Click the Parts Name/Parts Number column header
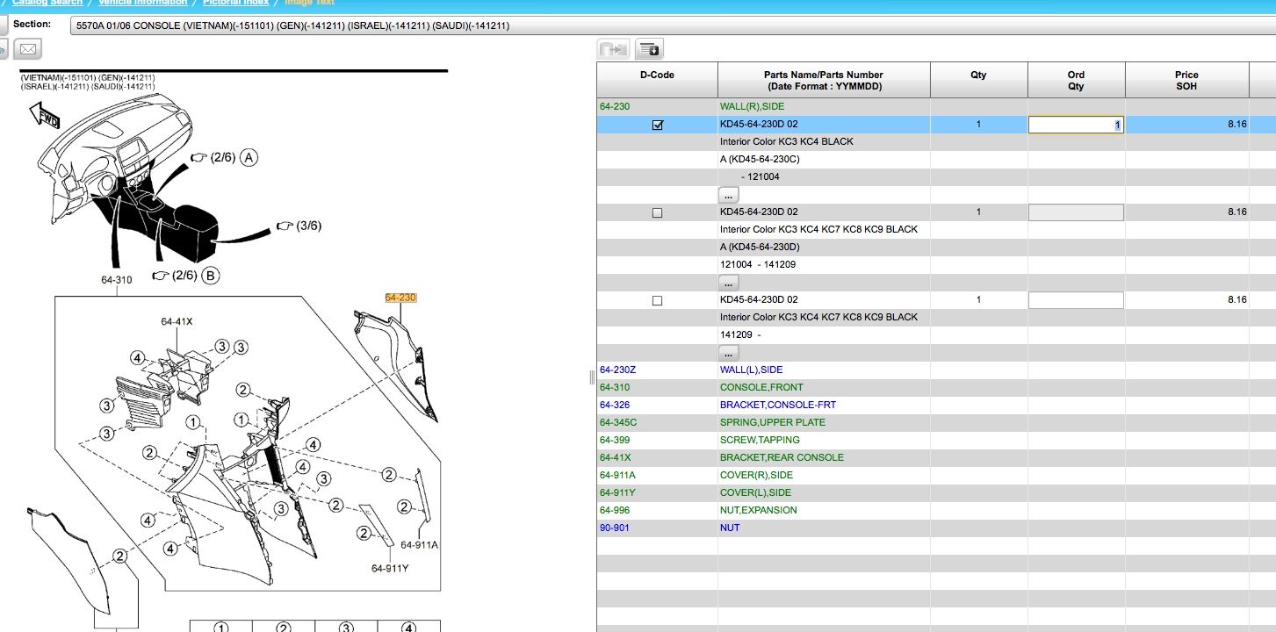 (824, 80)
